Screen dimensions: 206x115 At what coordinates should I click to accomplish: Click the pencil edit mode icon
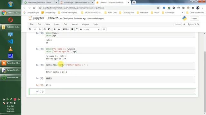point(184,24)
